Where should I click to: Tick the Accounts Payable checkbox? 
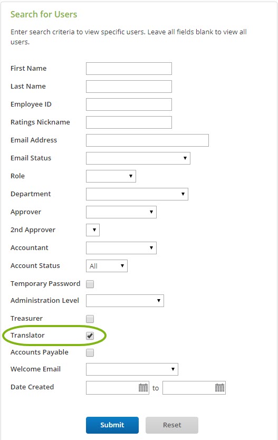tap(90, 352)
